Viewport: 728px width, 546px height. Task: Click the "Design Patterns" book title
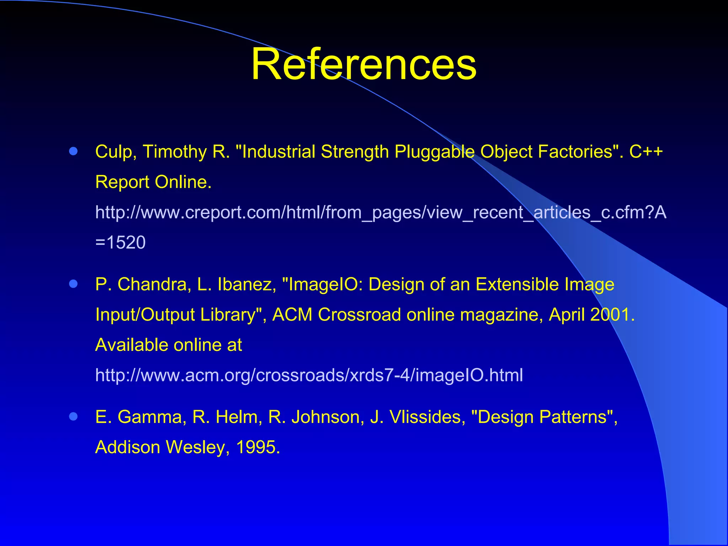(543, 417)
